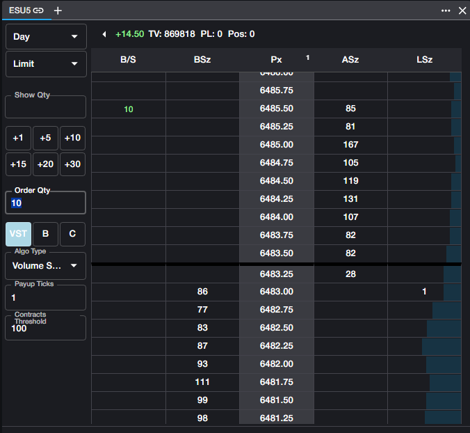Toggle the C button
Viewport: 470px width, 433px height.
72,234
